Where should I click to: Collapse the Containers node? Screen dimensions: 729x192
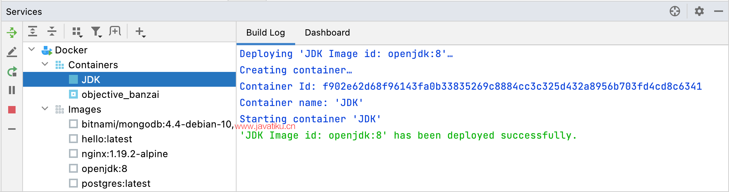coord(45,64)
